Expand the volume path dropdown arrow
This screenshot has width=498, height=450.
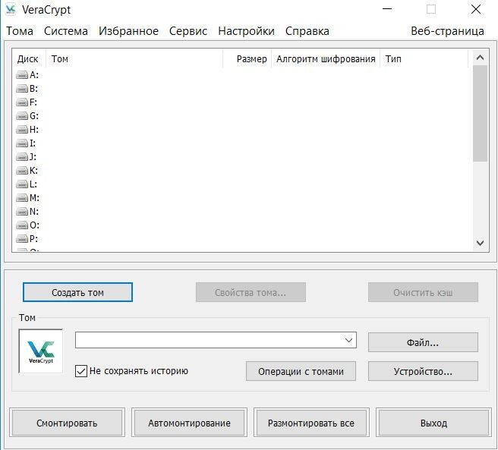click(x=348, y=340)
